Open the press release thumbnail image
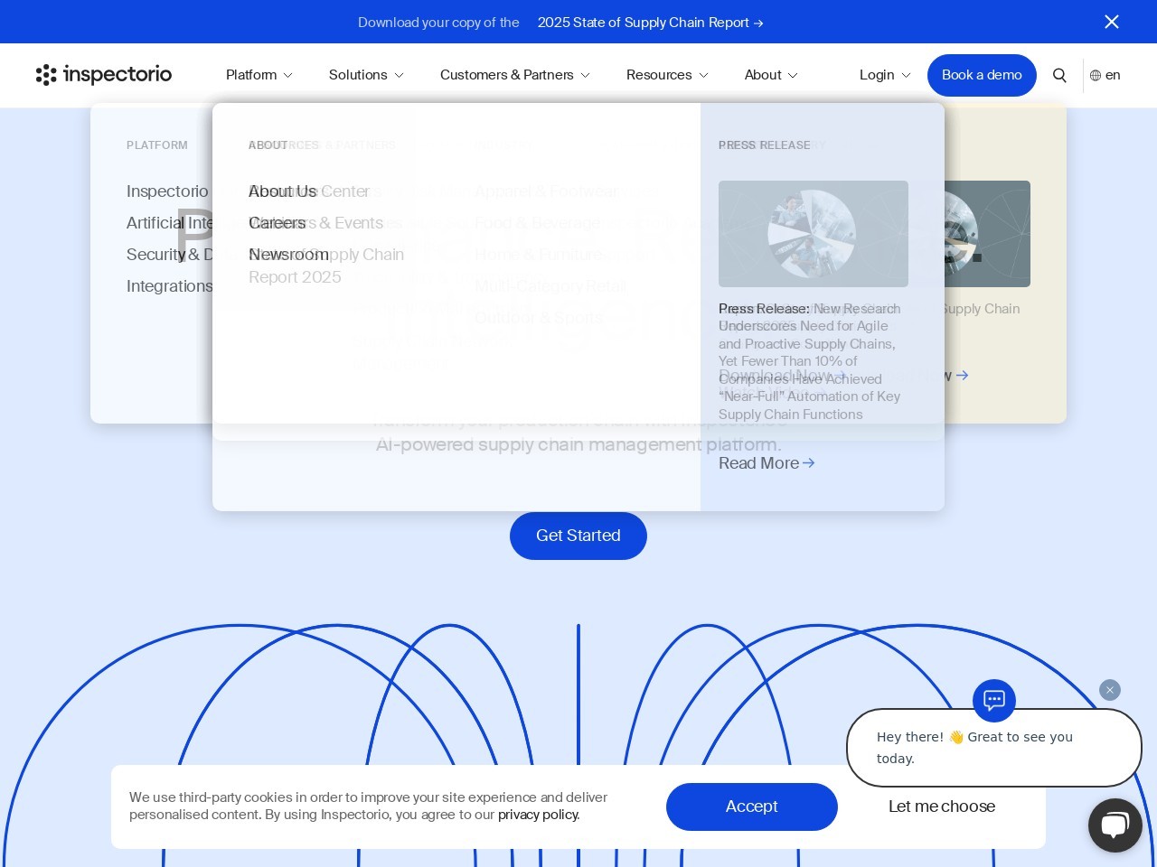The image size is (1157, 867). [x=814, y=234]
